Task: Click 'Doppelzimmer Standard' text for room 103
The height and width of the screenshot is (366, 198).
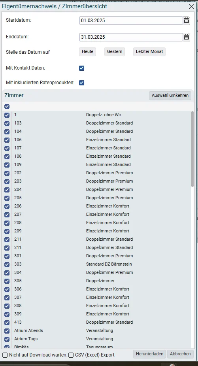Action: 109,123
